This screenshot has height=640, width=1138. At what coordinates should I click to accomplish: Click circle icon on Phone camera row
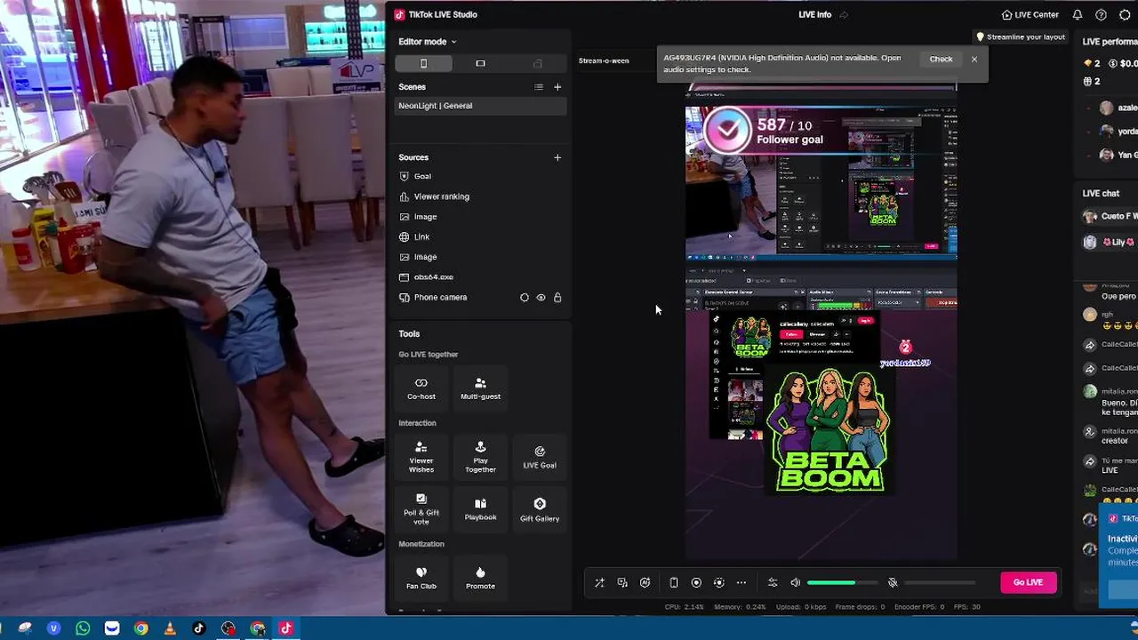[525, 298]
